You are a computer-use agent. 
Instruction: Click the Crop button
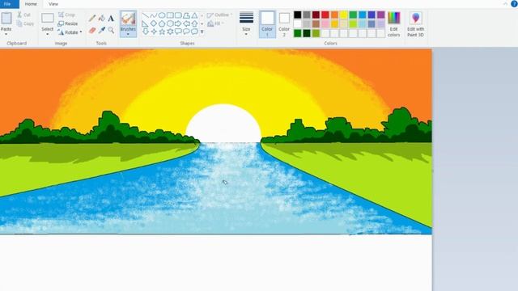point(66,15)
